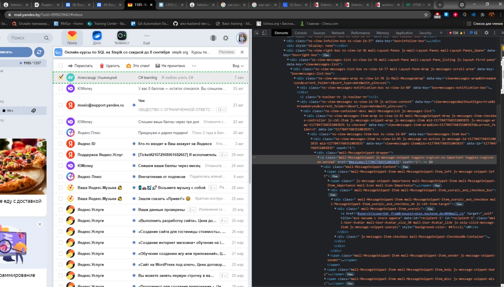504x287 pixels.
Task: Click the music@support.yandex.ru sender avatar icon
Action: point(70,105)
